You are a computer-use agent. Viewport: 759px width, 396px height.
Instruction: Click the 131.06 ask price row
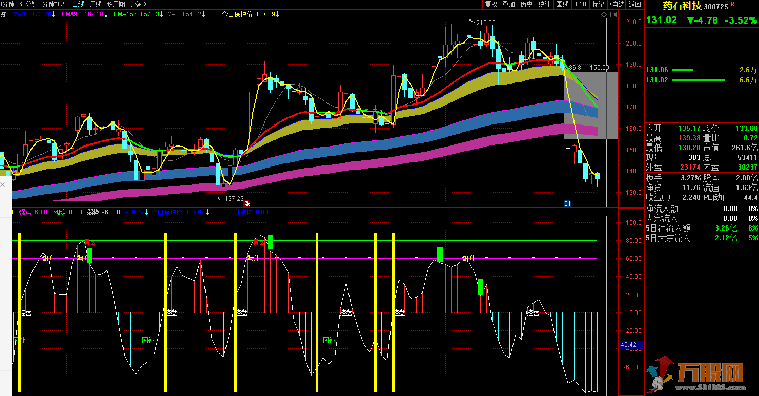click(x=701, y=70)
